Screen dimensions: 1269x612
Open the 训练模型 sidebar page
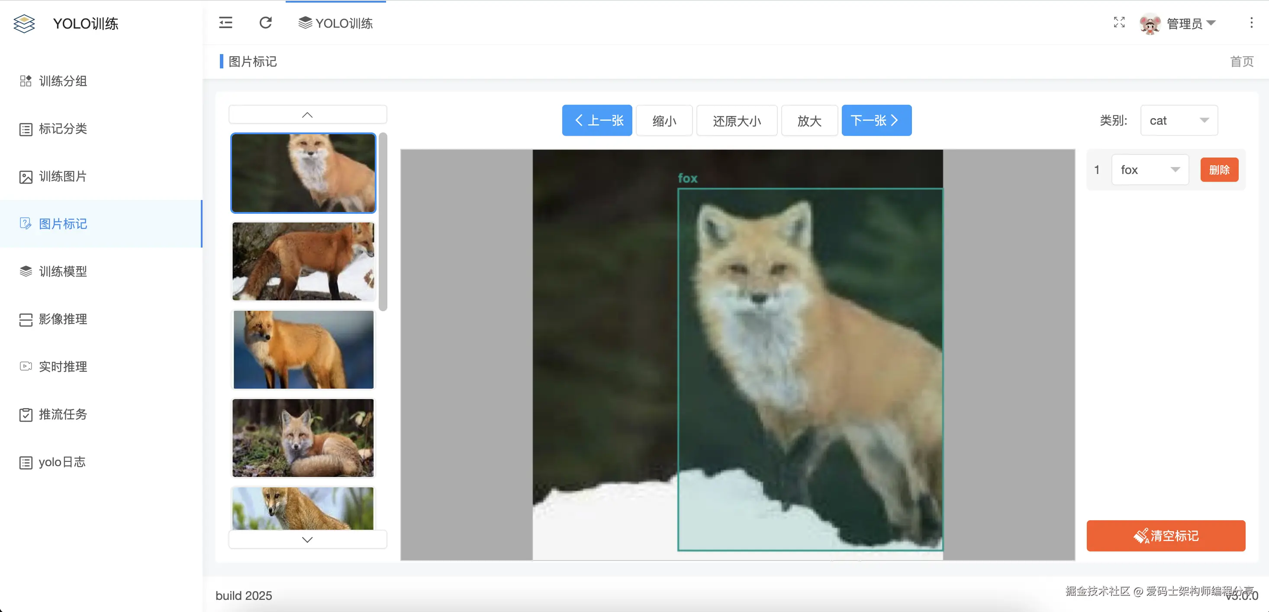click(63, 271)
